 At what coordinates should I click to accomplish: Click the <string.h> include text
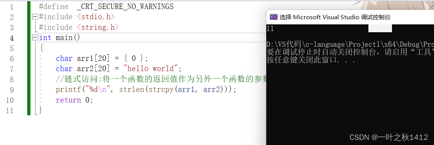click(x=98, y=27)
